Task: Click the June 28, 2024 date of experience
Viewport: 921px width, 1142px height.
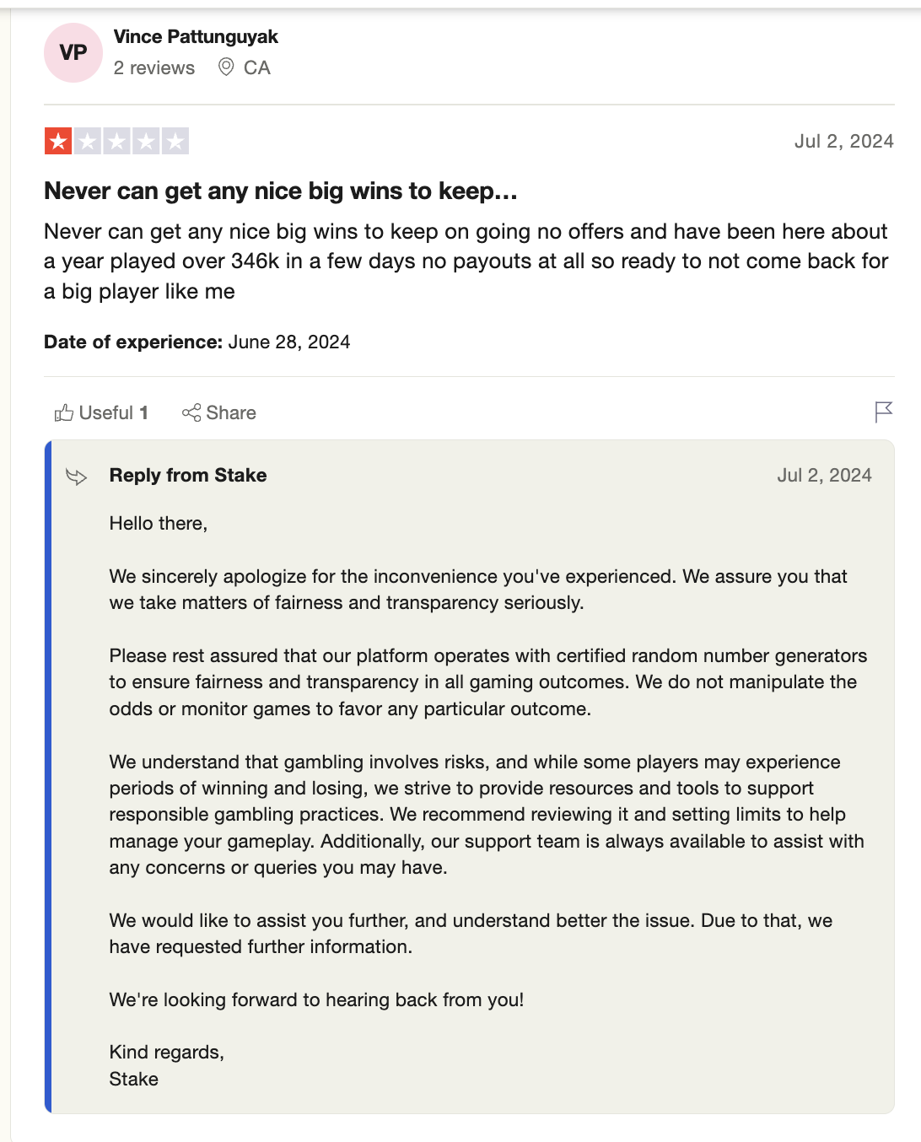Action: pyautogui.click(x=288, y=342)
